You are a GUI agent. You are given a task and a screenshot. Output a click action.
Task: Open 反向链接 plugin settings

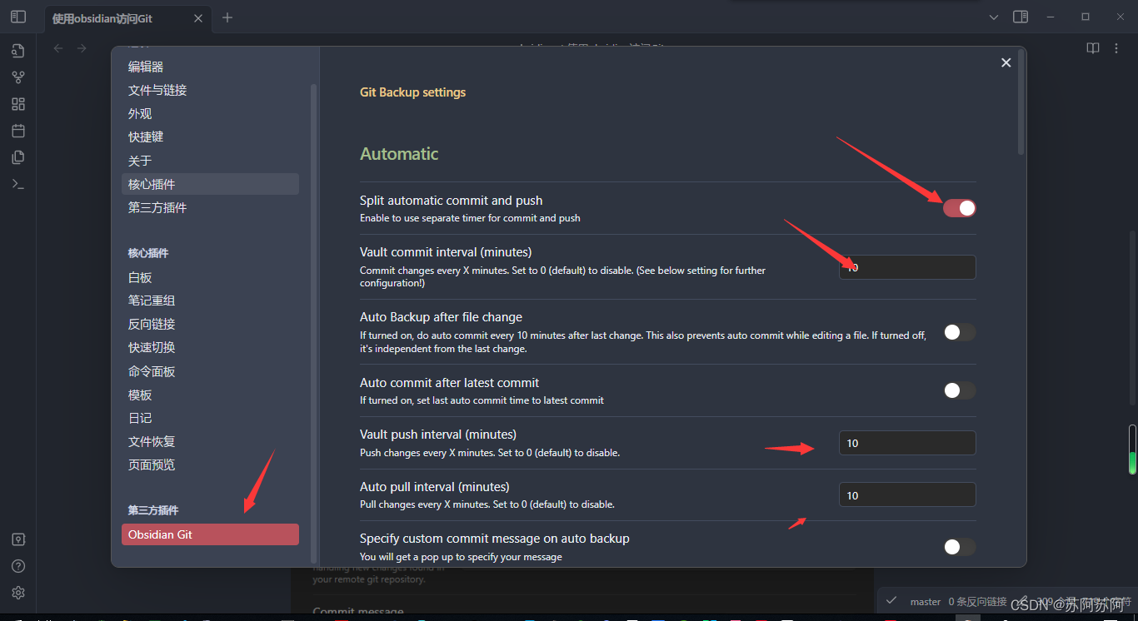pyautogui.click(x=210, y=324)
